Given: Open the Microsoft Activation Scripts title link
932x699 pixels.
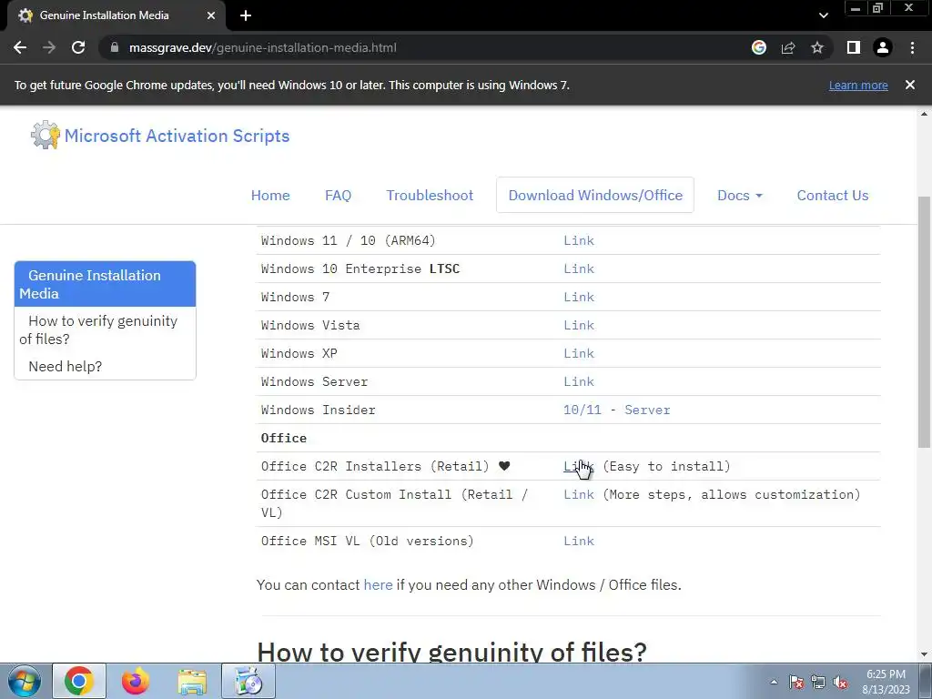Looking at the screenshot, I should [177, 136].
